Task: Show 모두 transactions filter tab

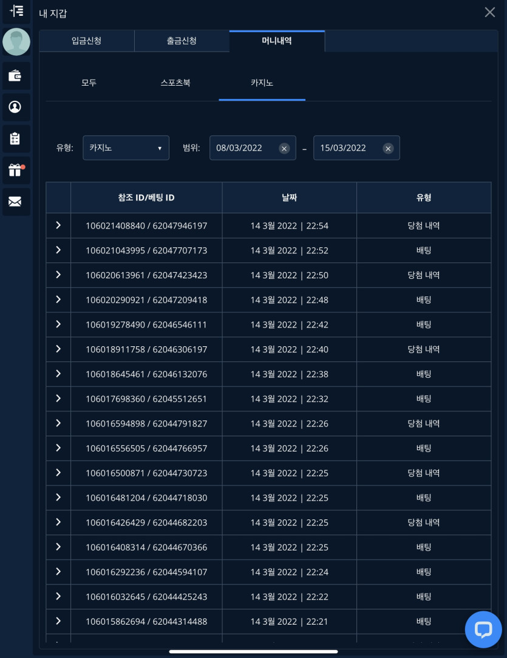Action: (x=89, y=83)
